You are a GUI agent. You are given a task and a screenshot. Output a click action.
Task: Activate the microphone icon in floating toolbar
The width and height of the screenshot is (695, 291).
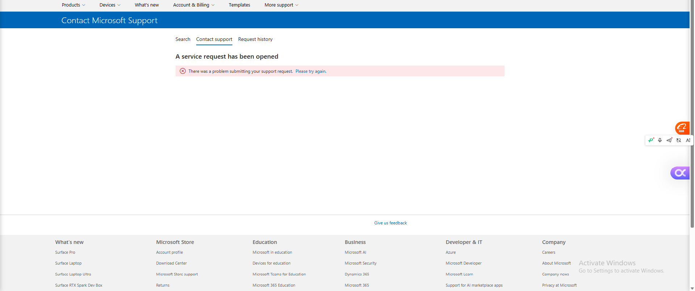tap(660, 140)
